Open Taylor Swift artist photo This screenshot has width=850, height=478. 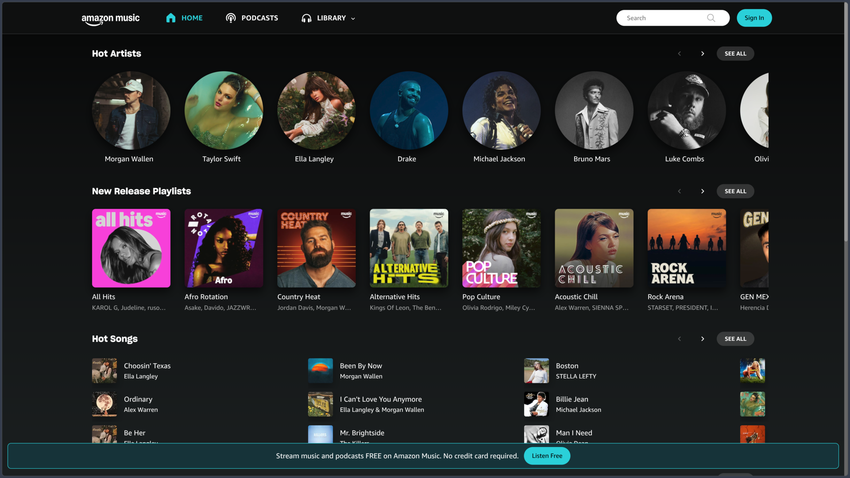pyautogui.click(x=224, y=110)
